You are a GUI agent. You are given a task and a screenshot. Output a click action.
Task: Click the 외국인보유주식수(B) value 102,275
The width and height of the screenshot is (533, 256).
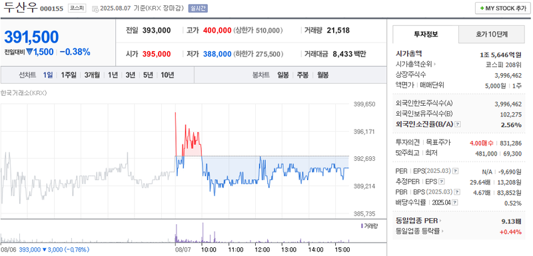click(x=510, y=114)
